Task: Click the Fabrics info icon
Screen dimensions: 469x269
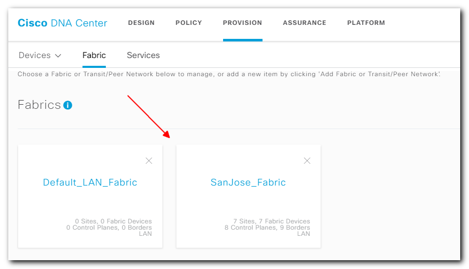Action: 67,105
